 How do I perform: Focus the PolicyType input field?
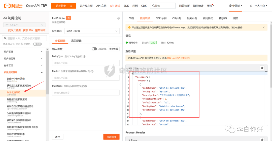[86, 63]
